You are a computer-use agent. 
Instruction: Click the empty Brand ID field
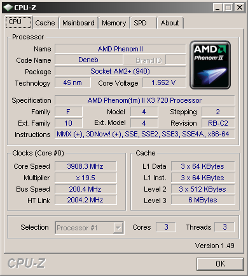click(x=176, y=60)
